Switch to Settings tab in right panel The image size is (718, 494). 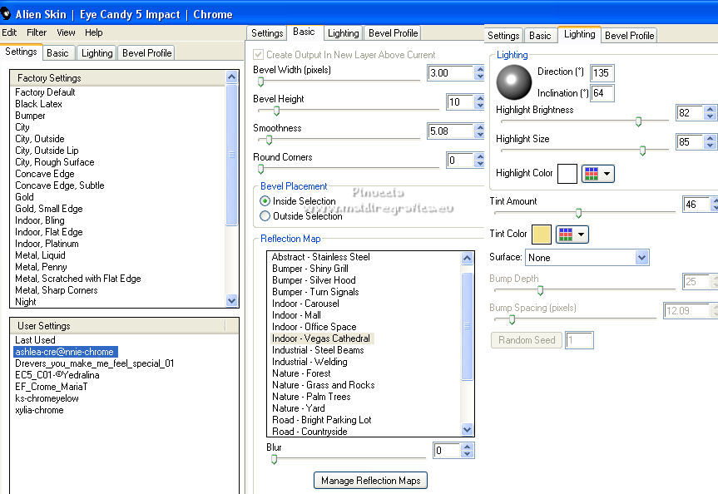pyautogui.click(x=503, y=35)
